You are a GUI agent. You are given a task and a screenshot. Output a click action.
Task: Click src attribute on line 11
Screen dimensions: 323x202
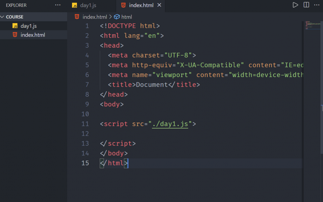[138, 124]
